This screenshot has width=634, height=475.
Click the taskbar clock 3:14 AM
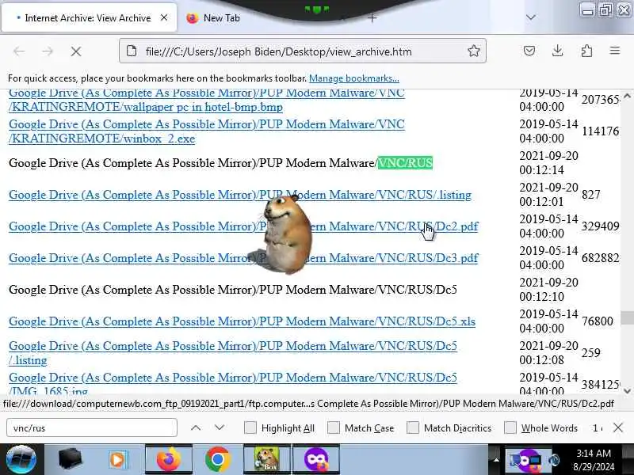pyautogui.click(x=593, y=453)
